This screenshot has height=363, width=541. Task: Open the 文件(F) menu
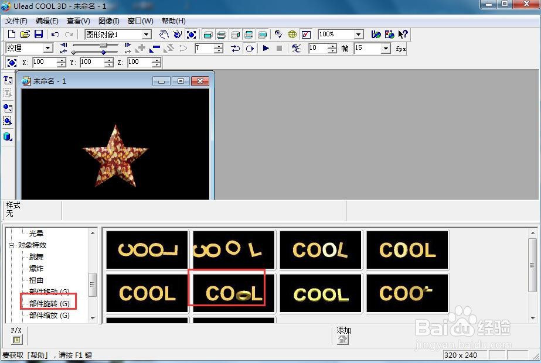coord(16,21)
